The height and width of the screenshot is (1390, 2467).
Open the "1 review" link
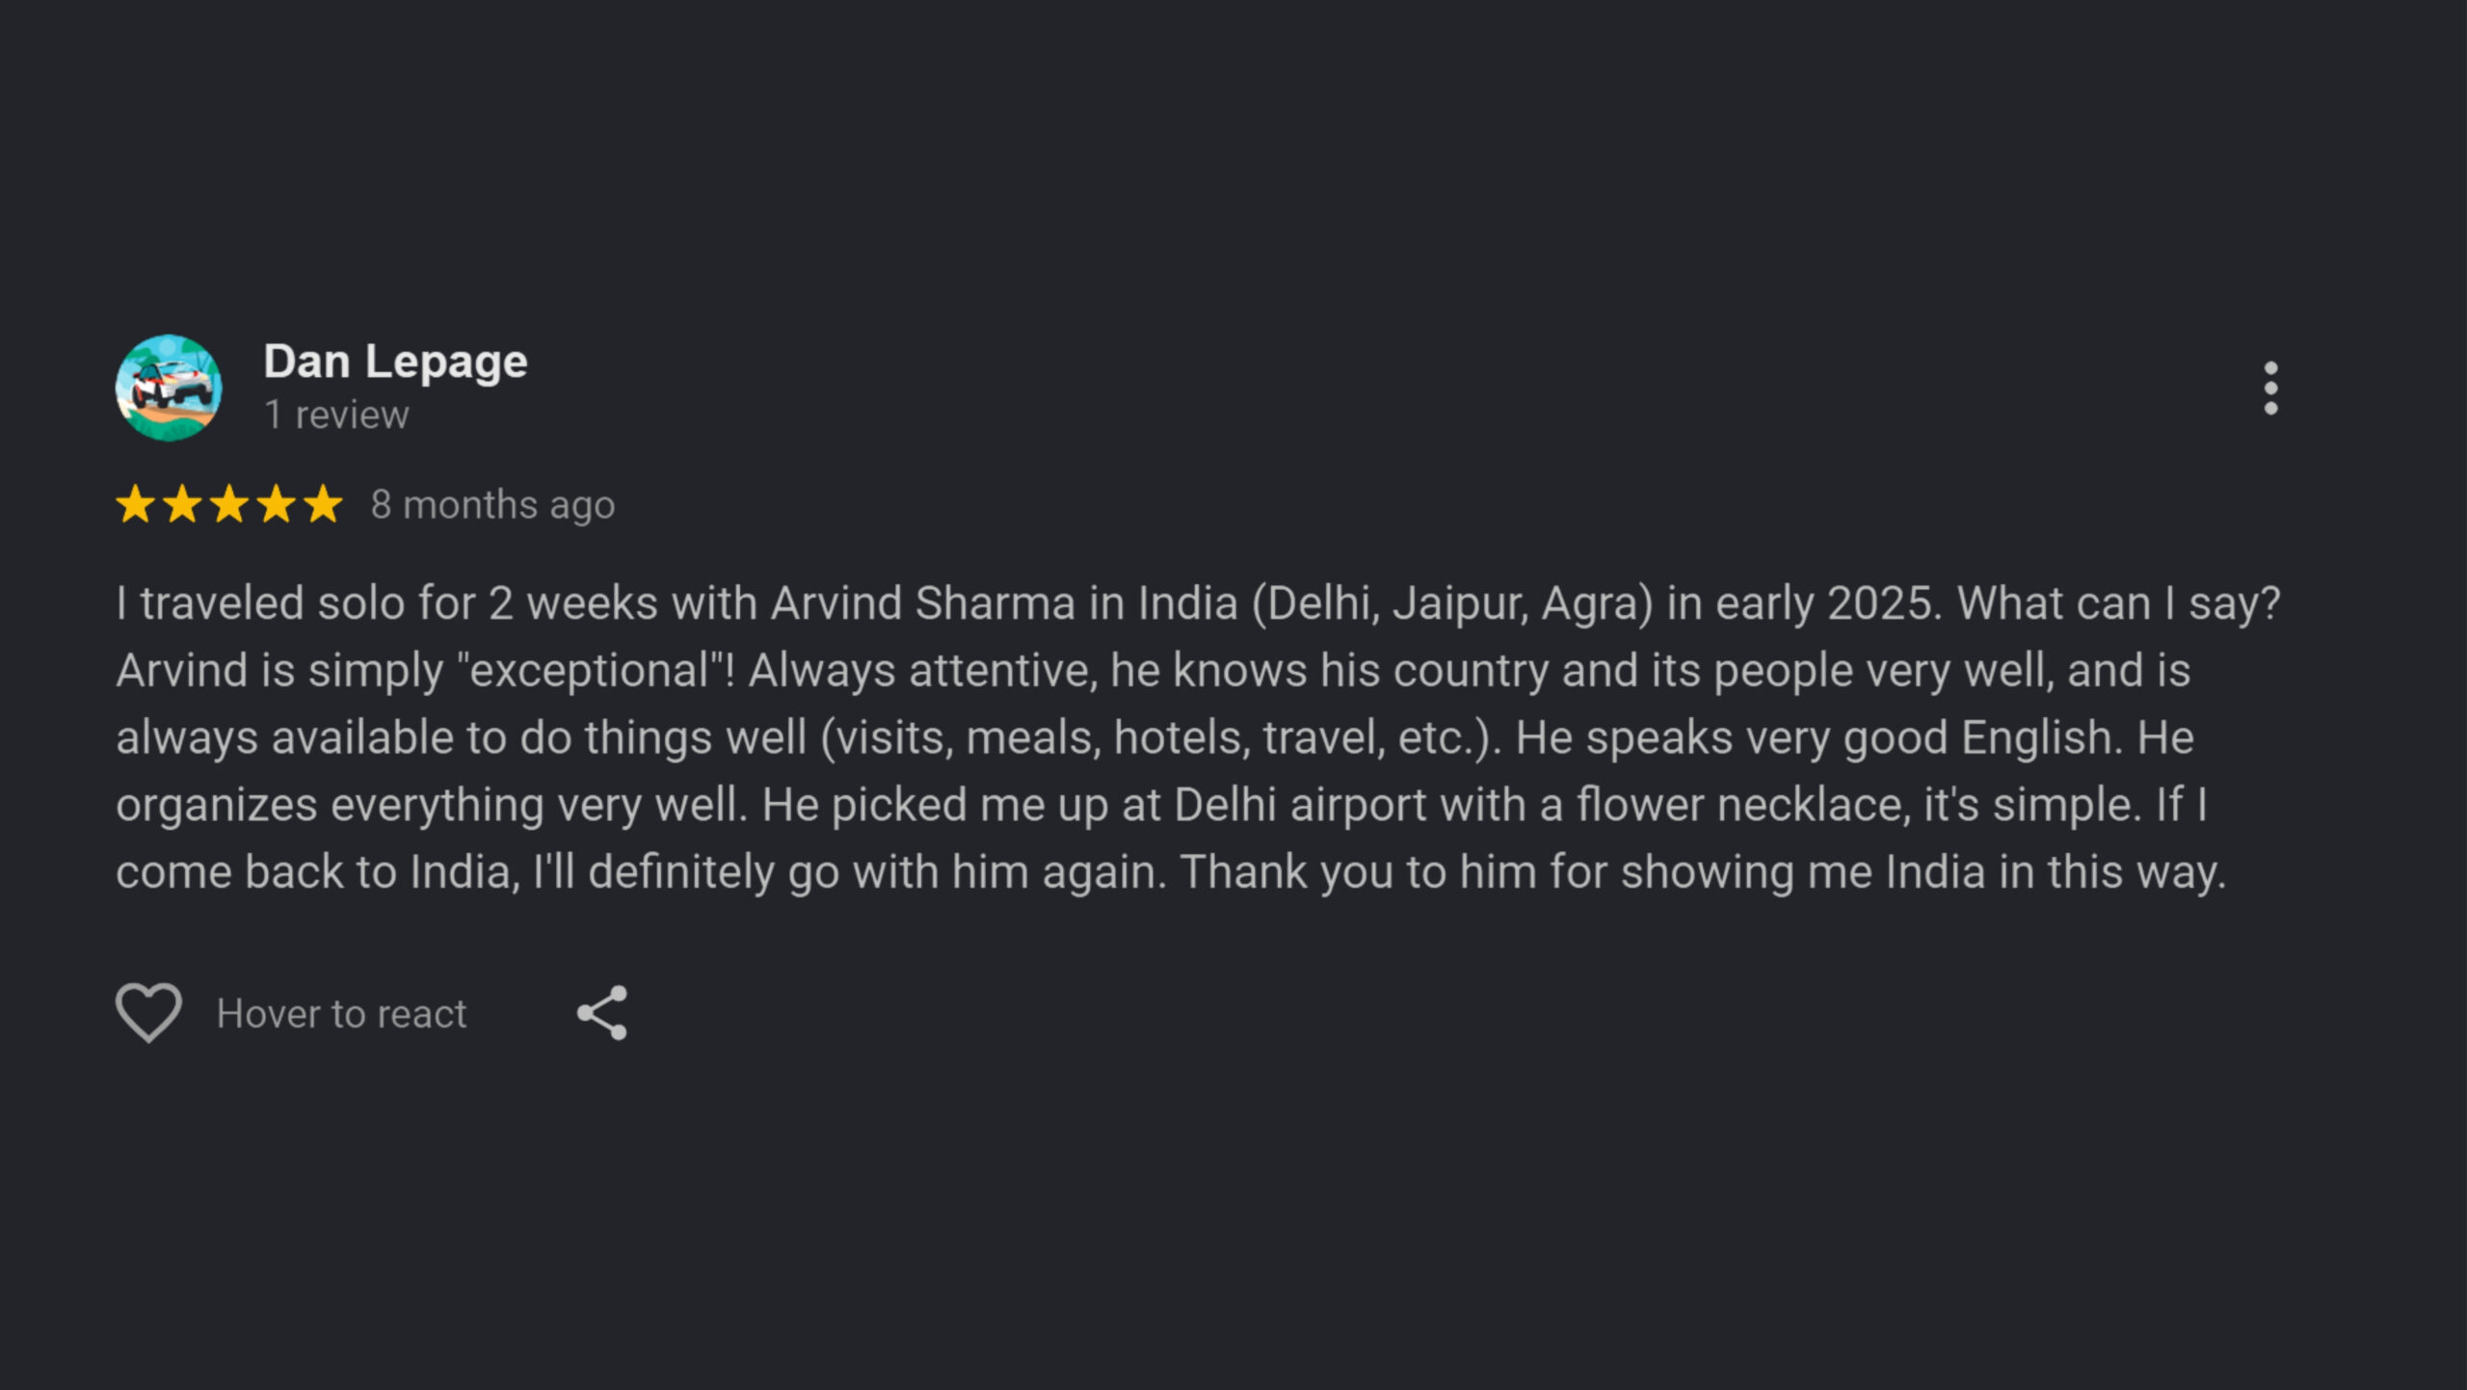pos(336,414)
